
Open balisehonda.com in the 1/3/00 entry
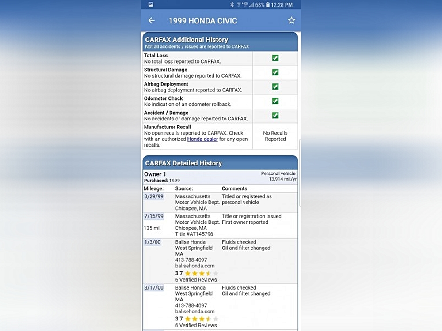(195, 266)
